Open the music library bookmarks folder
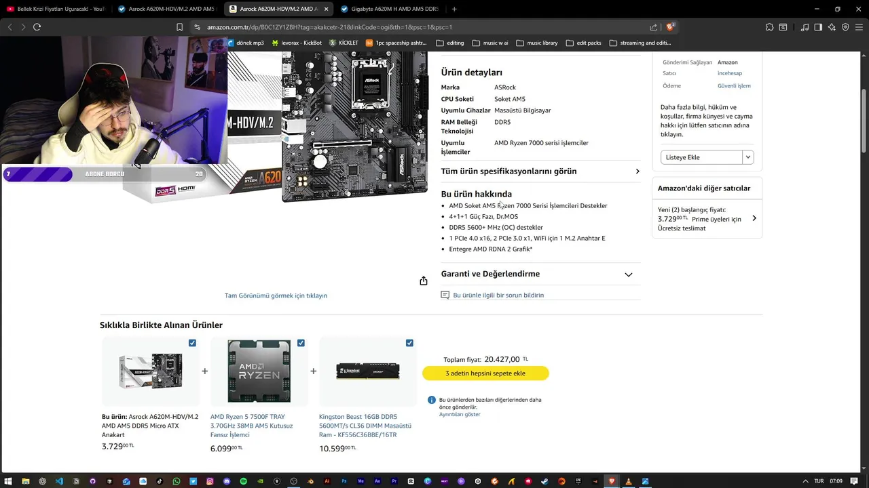This screenshot has height=488, width=869. [537, 43]
